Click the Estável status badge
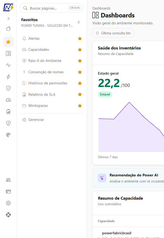The width and height of the screenshot is (164, 238). pyautogui.click(x=105, y=94)
